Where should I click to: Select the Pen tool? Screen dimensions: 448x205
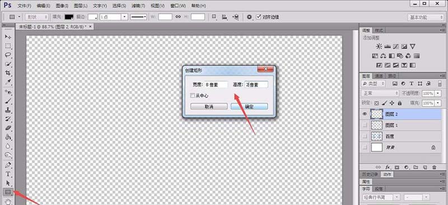tap(8, 165)
